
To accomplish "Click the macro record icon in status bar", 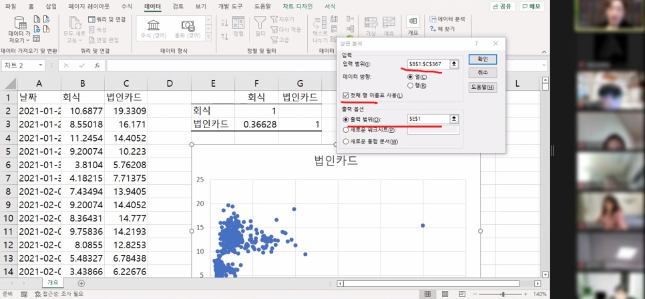I will tap(24, 294).
